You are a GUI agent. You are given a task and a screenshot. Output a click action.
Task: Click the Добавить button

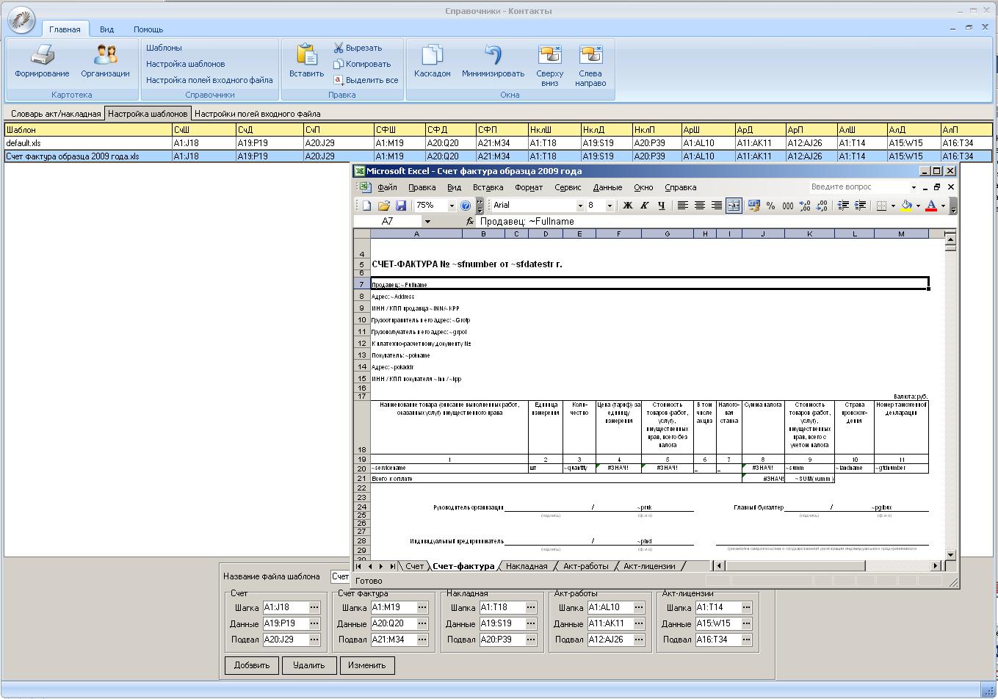point(252,665)
